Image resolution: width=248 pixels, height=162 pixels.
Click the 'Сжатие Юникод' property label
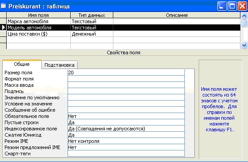click(x=23, y=135)
